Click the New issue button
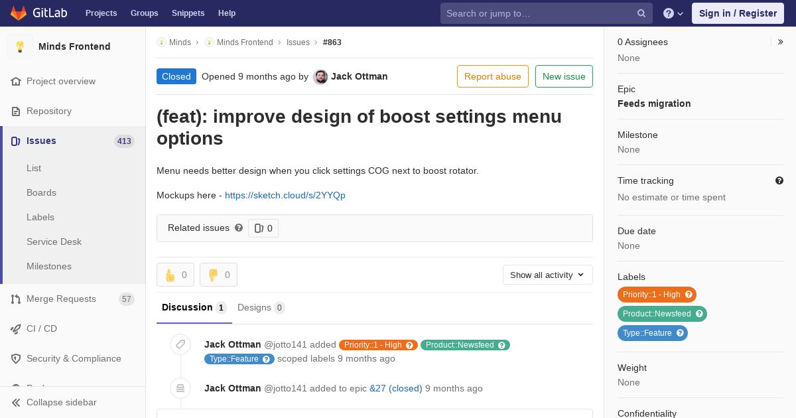Viewport: 796px width, 418px height. point(564,76)
